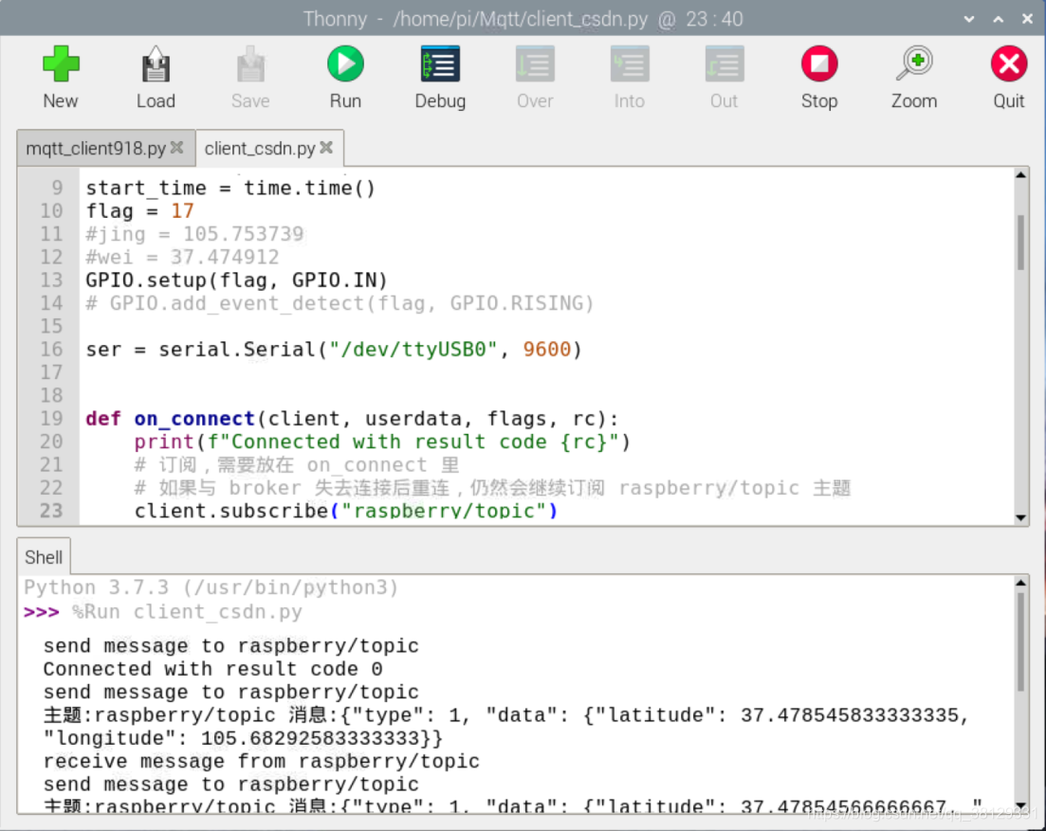This screenshot has width=1046, height=831.
Task: Click the '#jing = 105.753739' comment
Action: 194,234
